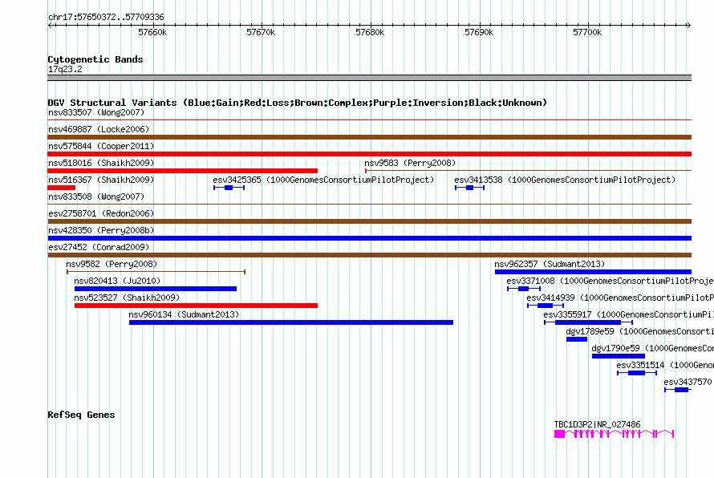Click the dgv1790e59 blue bar

click(618, 356)
